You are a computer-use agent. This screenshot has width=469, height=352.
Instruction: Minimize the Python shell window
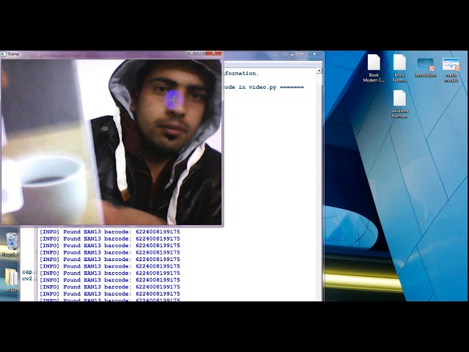pyautogui.click(x=292, y=54)
